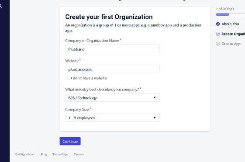Select the Create Organization step
This screenshot has width=245, height=162.
coord(233,34)
